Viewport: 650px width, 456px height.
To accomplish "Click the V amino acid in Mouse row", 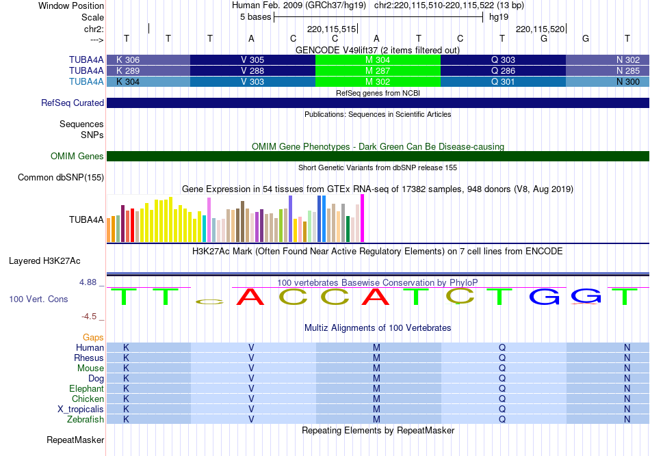I will click(251, 368).
